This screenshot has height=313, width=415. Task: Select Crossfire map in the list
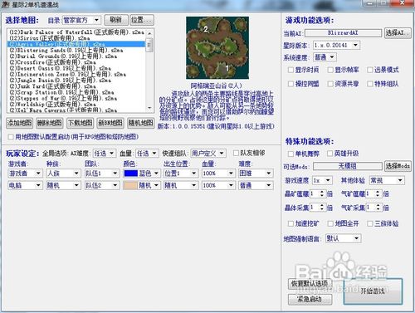pos(52,62)
